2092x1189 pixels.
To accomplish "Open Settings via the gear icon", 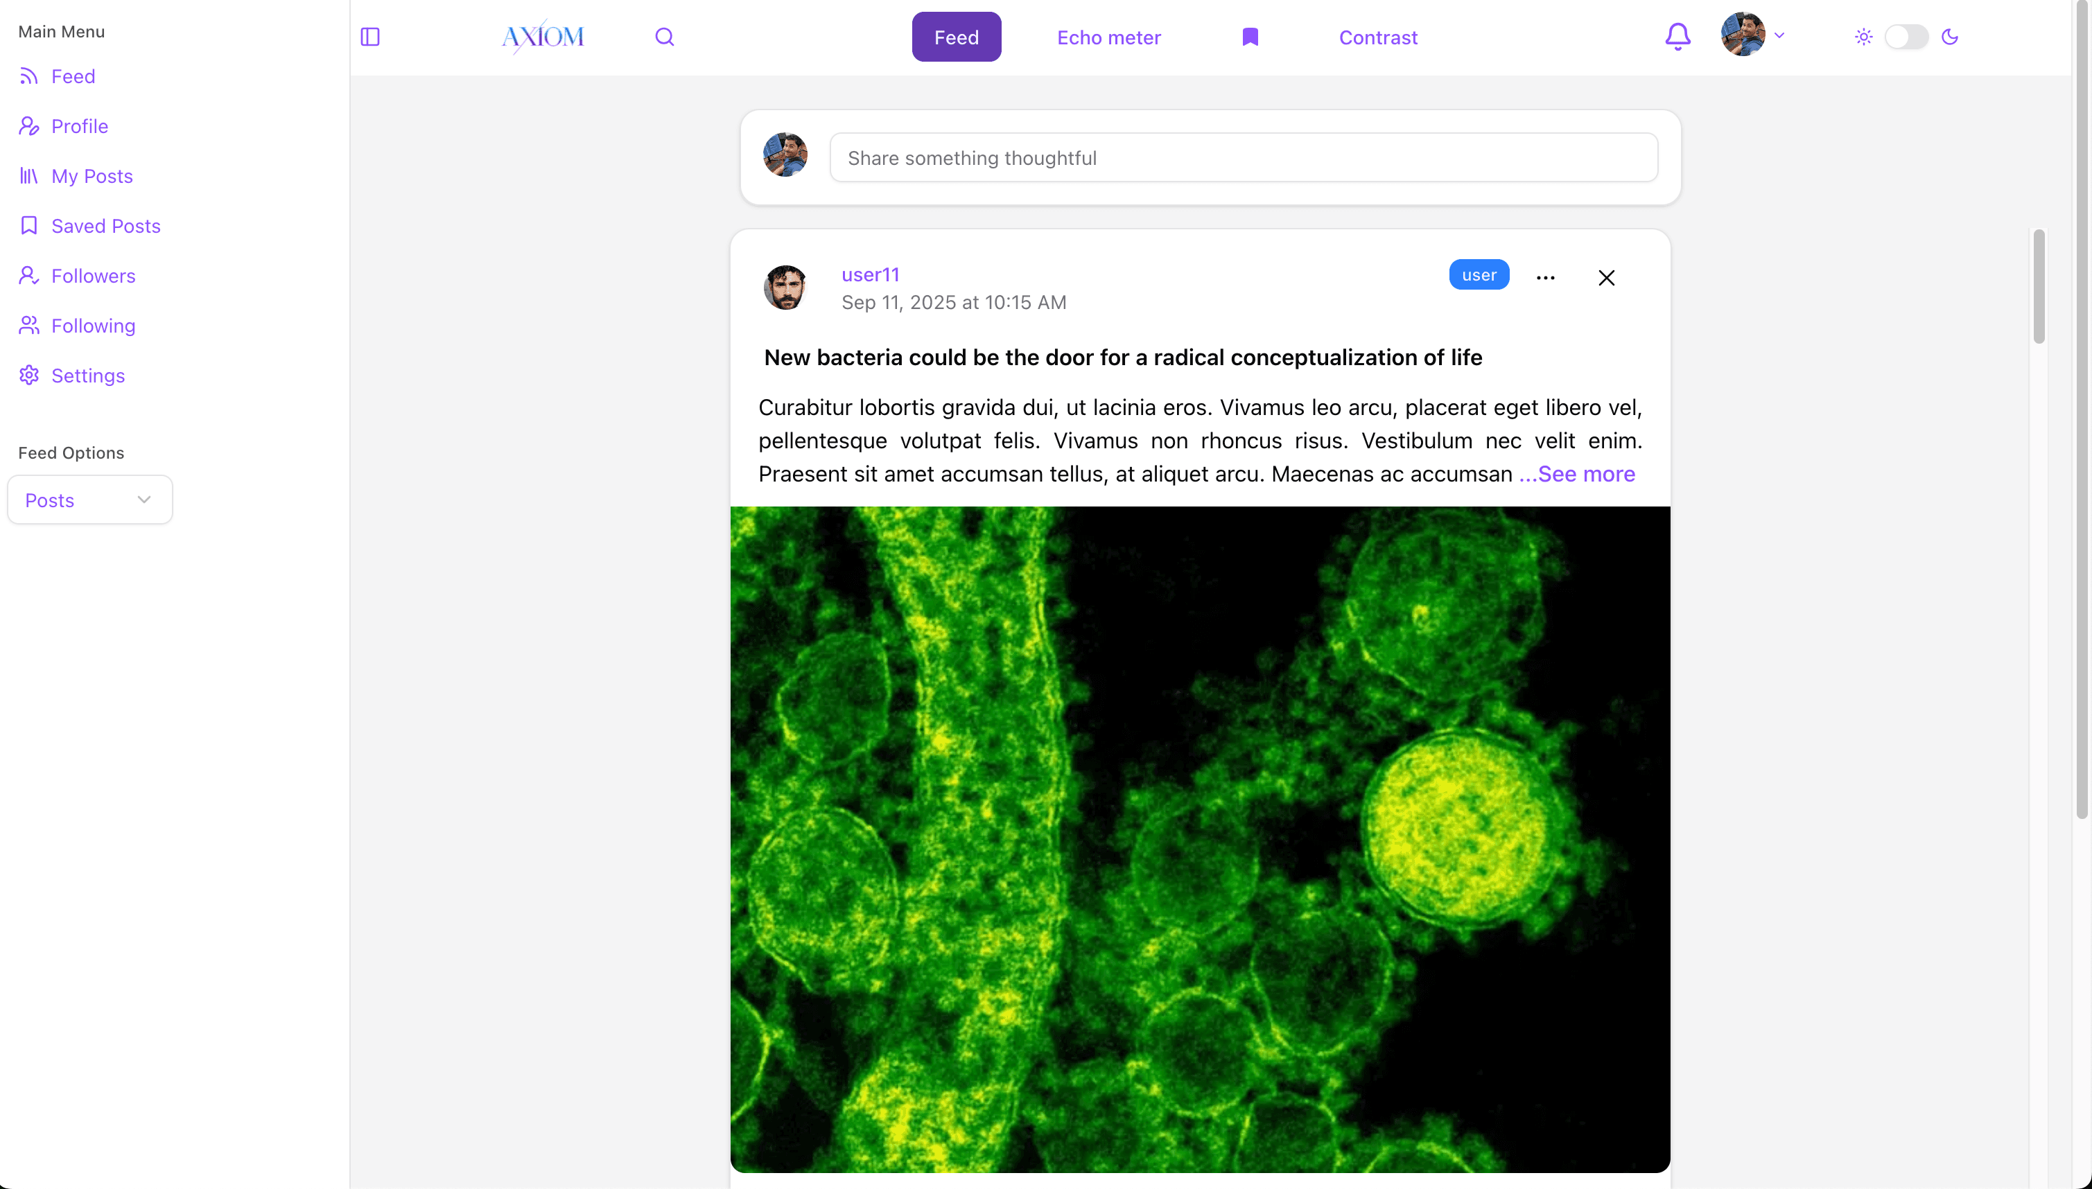I will (28, 375).
